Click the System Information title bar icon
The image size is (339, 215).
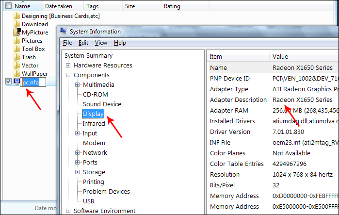(64, 32)
